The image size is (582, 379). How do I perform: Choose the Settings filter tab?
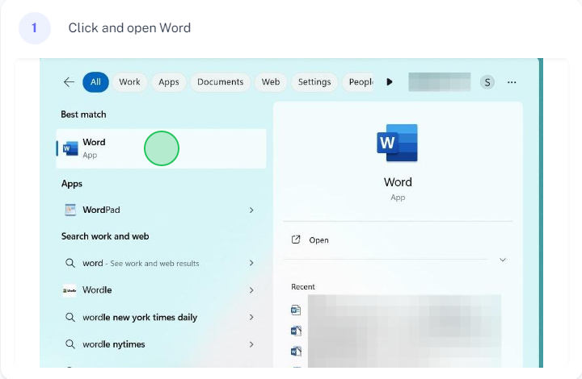(x=314, y=81)
